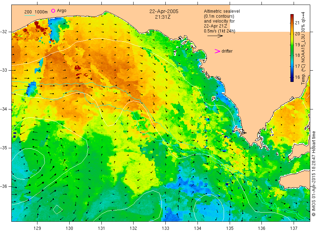Click the color bar value 16
The image size is (318, 233).
pos(297,77)
